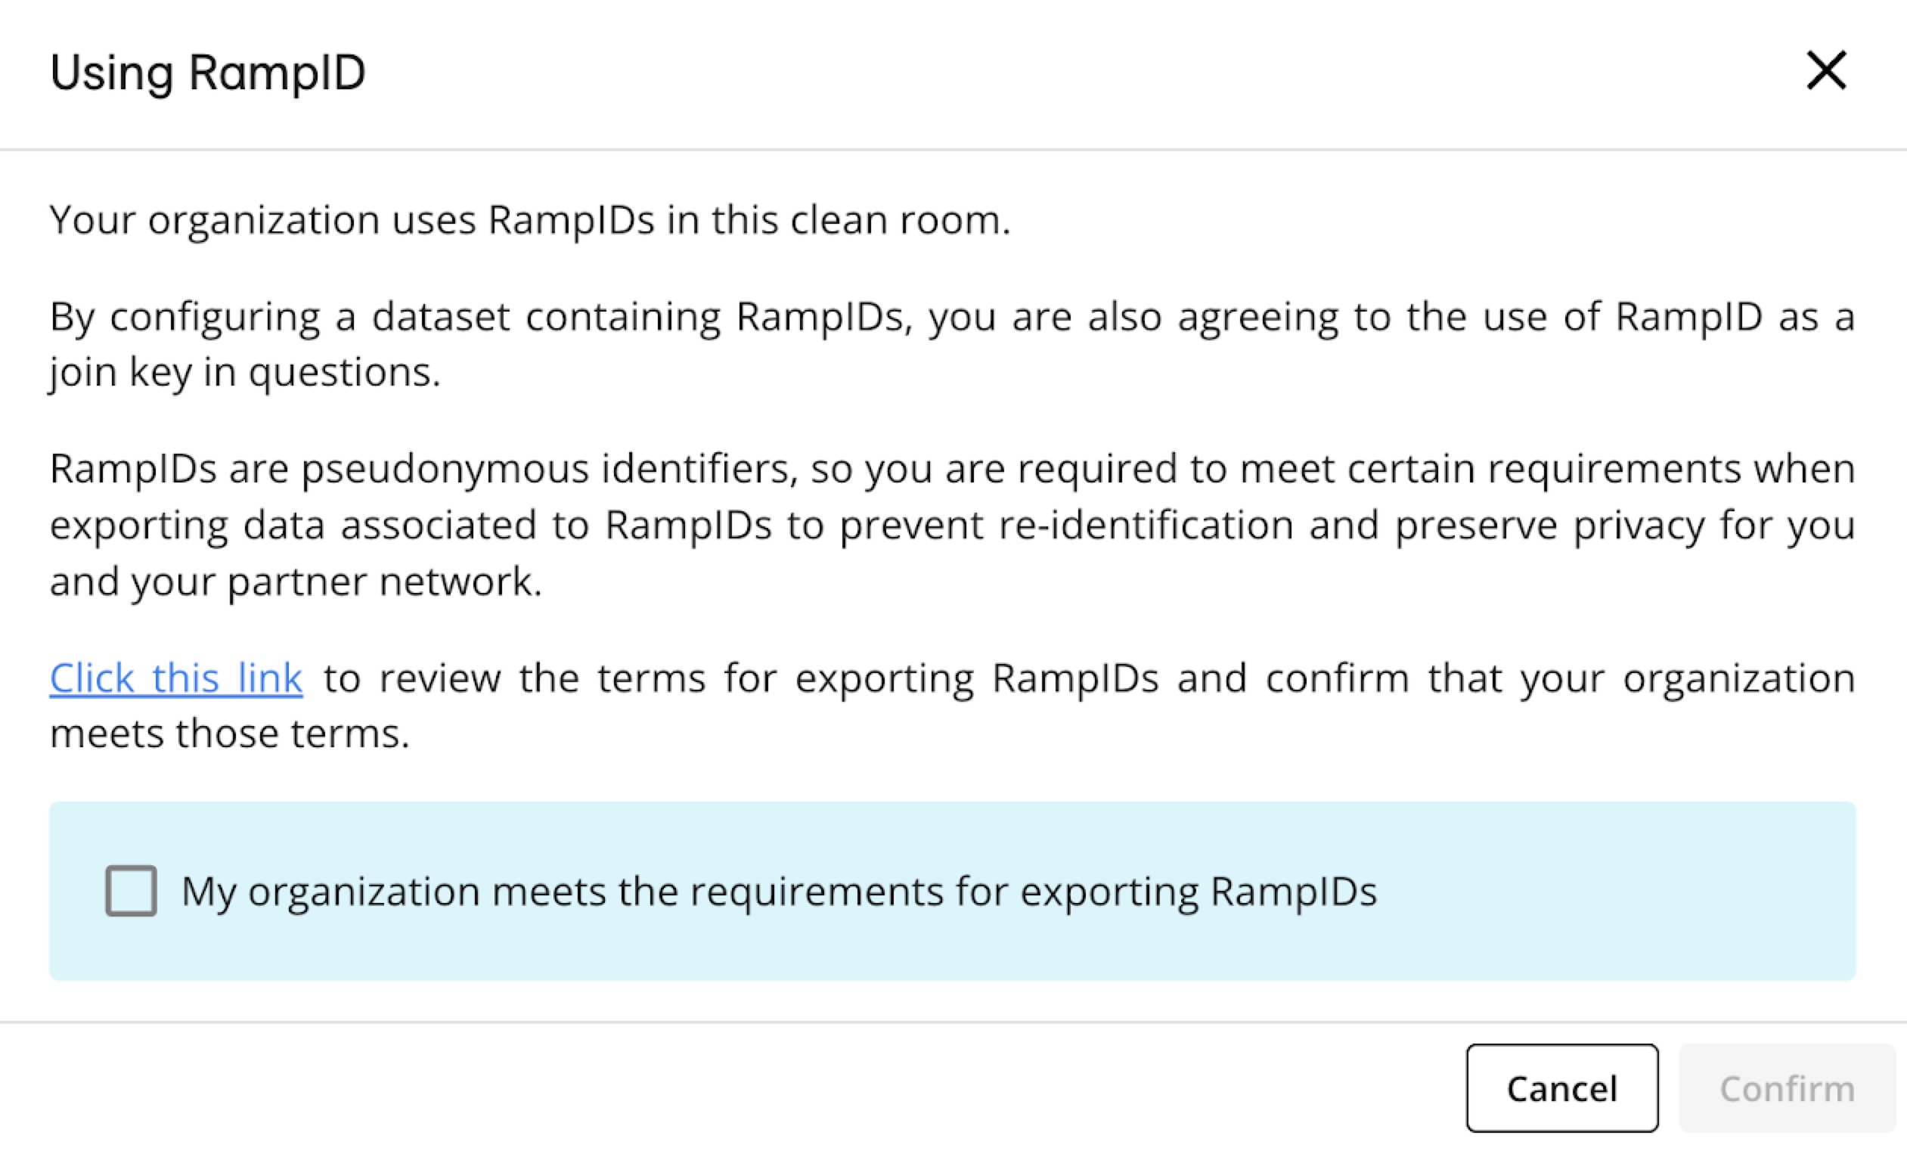Close the Using RampID dialog with X
The width and height of the screenshot is (1907, 1151).
click(1826, 71)
